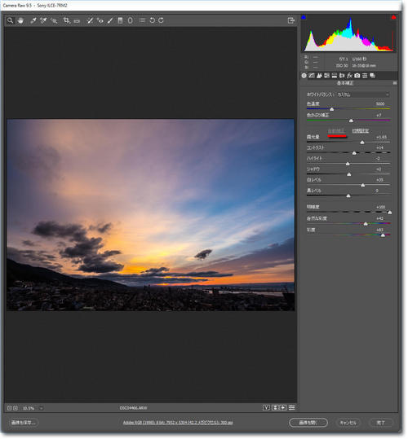Select the Hand tool
408x439 pixels.
coord(20,20)
